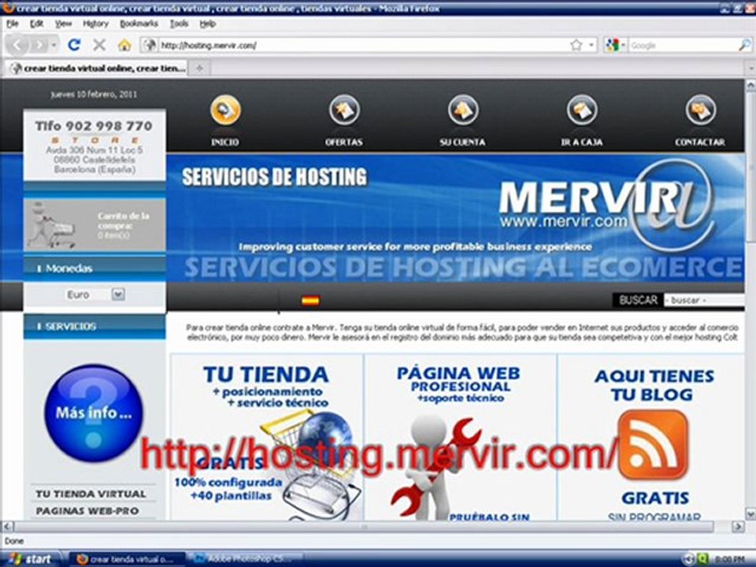Screen dimensions: 756x567
Task: Click the IR A CAJA round icon
Action: coord(581,110)
